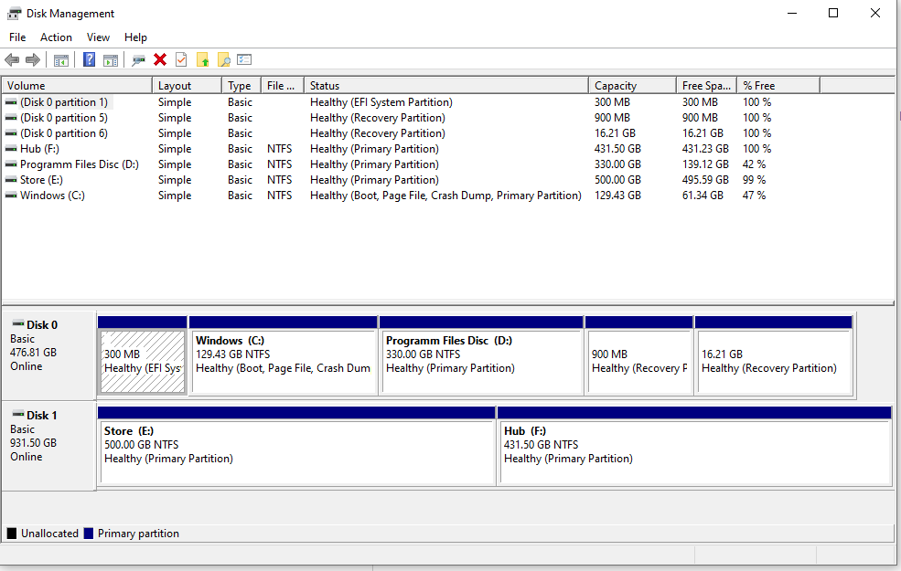Click the Connect/Rescan disk toolbar icon
The height and width of the screenshot is (571, 901).
(x=138, y=59)
